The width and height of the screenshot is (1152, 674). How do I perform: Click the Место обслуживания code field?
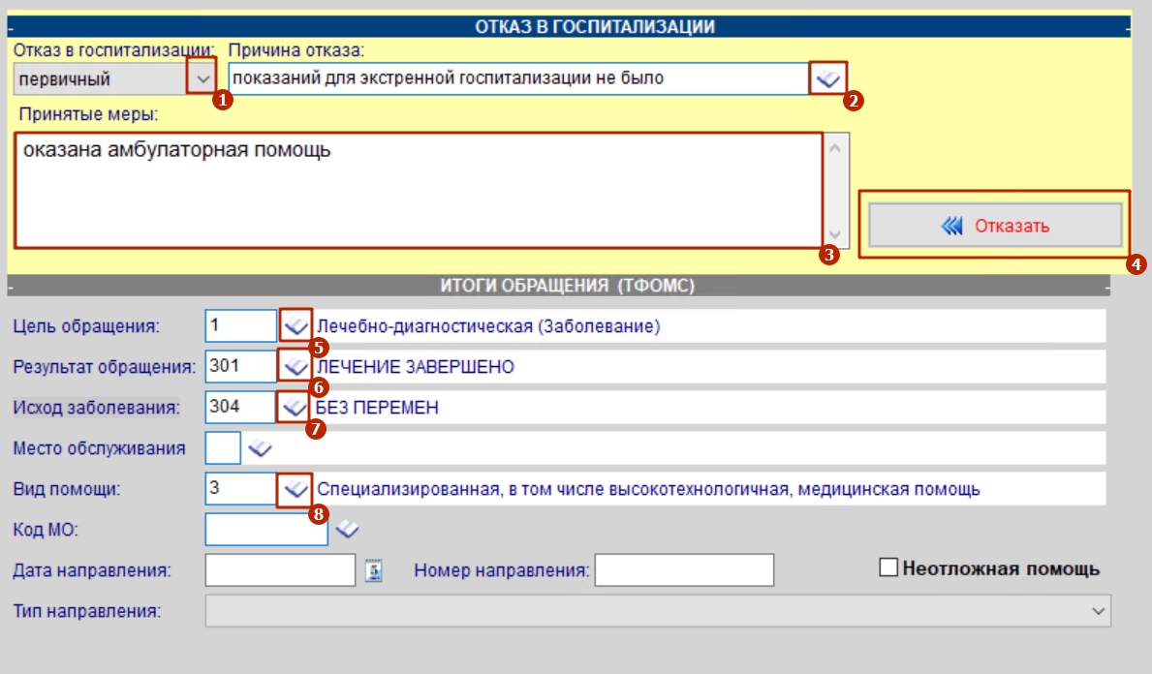[x=223, y=447]
